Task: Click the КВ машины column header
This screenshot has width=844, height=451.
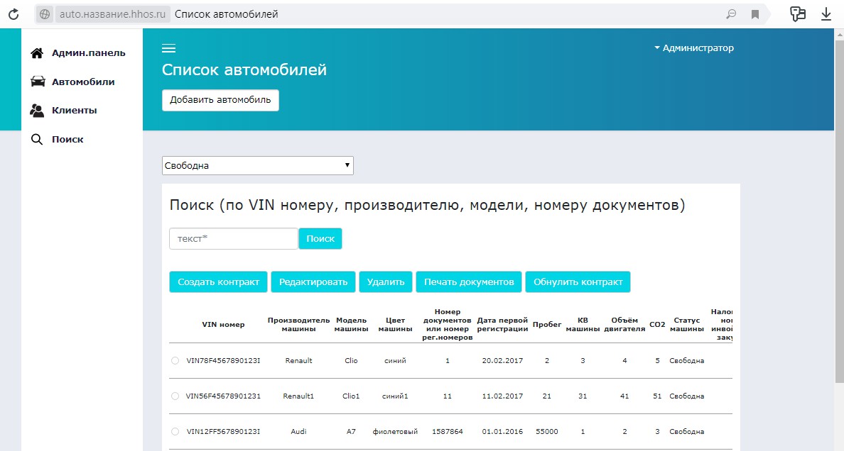Action: pyautogui.click(x=583, y=325)
